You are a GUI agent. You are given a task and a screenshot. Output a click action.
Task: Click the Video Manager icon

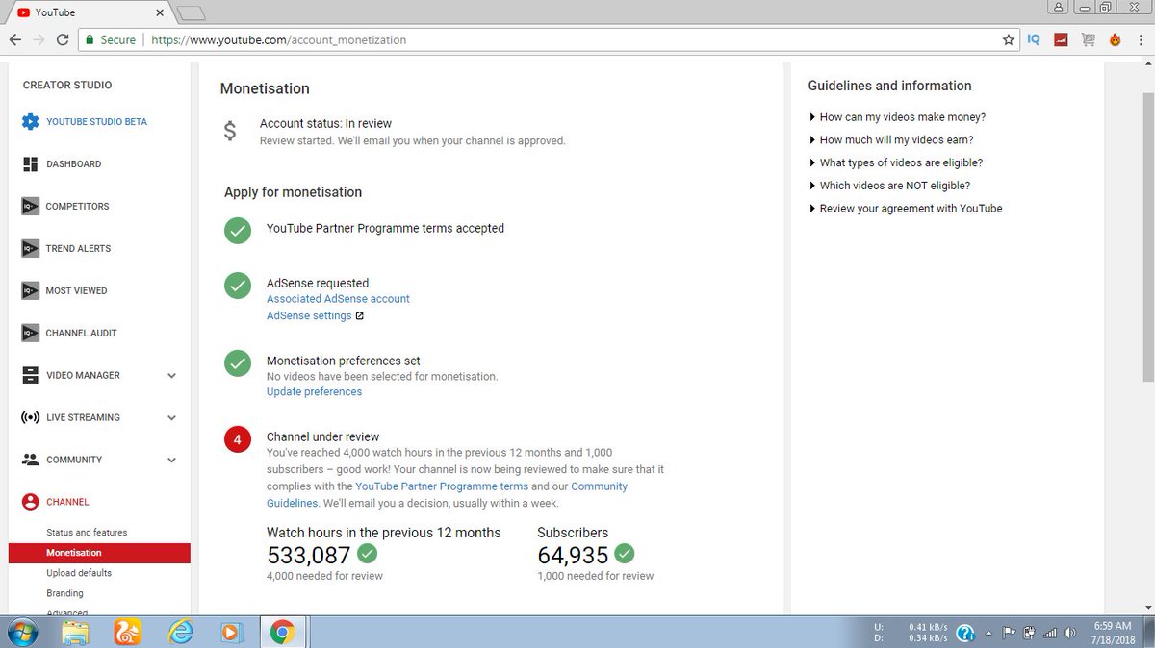pyautogui.click(x=30, y=375)
